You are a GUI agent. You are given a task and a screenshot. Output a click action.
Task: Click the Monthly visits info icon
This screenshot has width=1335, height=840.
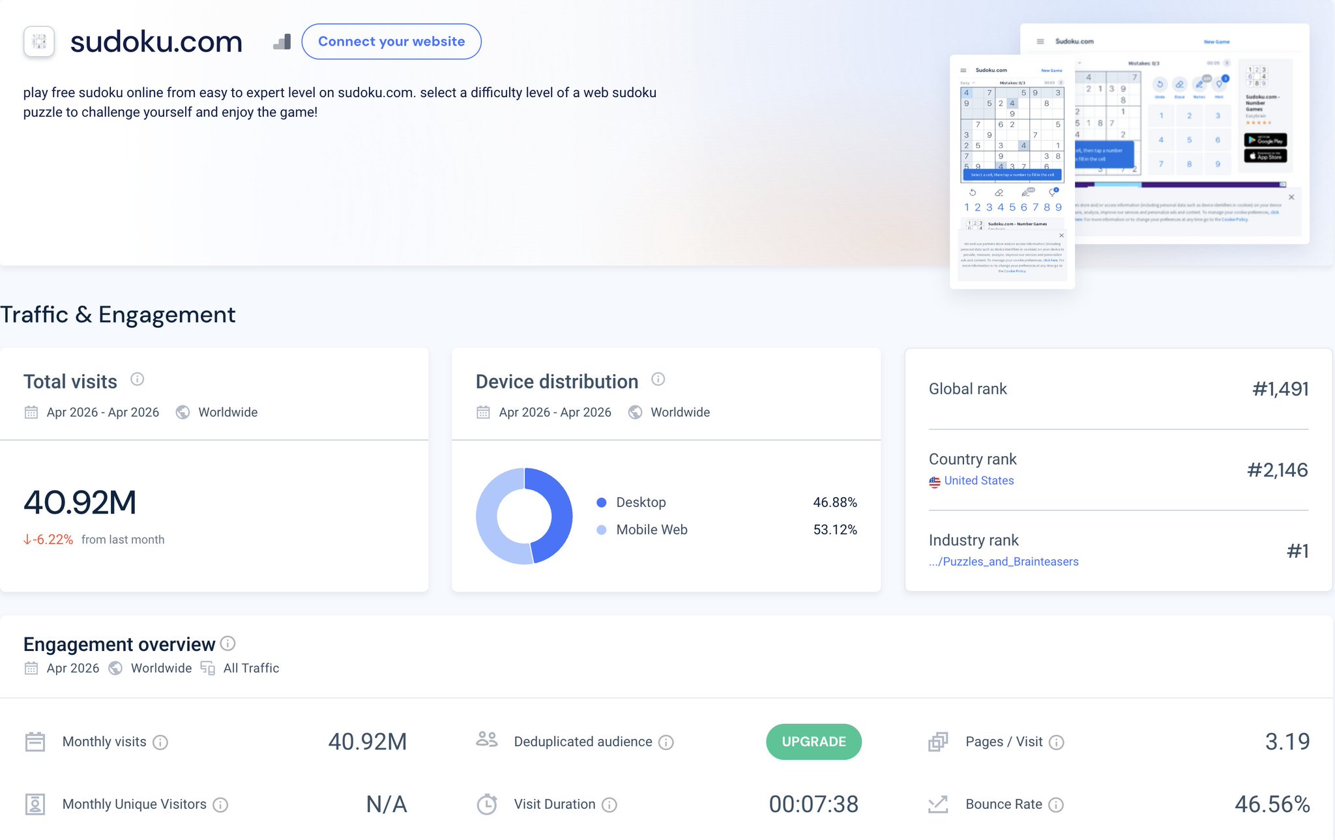tap(160, 742)
